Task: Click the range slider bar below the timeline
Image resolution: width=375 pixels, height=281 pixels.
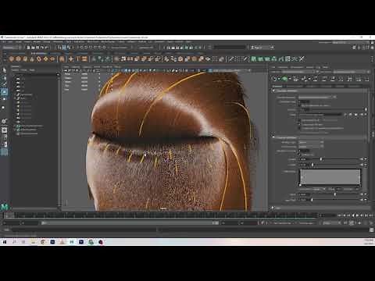Action: tap(130, 223)
